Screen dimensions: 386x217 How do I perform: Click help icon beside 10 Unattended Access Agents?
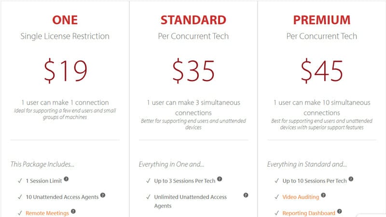(103, 195)
